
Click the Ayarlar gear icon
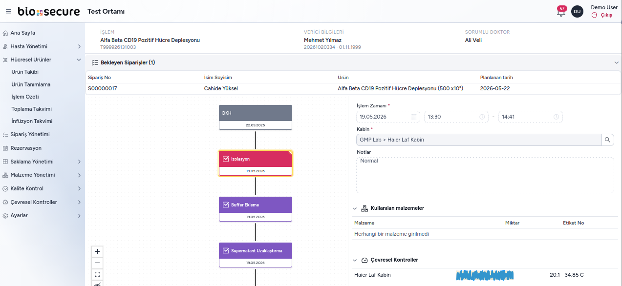coord(5,215)
